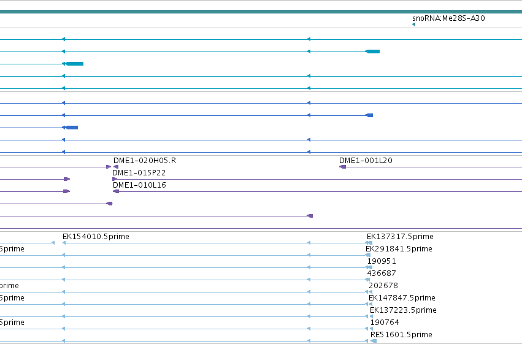522x344 pixels.
Task: Select the snoRNA:Me28S-A30 gene arrow glyph
Action: point(413,25)
